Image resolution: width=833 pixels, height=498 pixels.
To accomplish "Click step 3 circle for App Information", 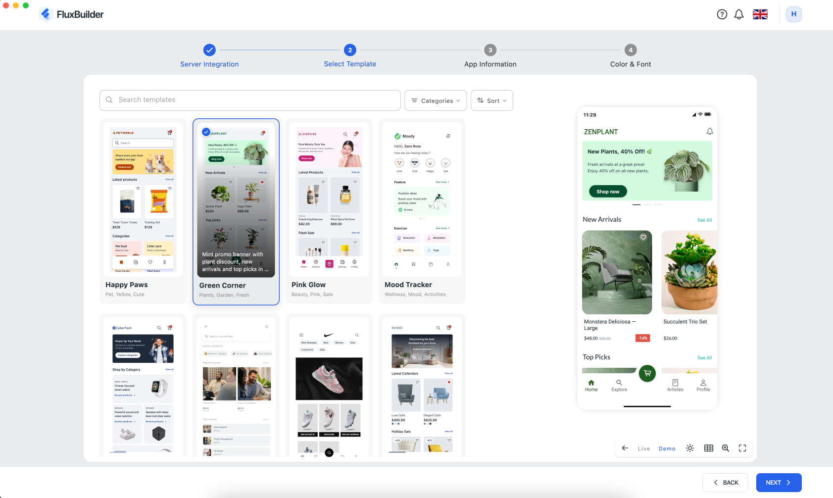I will [x=490, y=50].
